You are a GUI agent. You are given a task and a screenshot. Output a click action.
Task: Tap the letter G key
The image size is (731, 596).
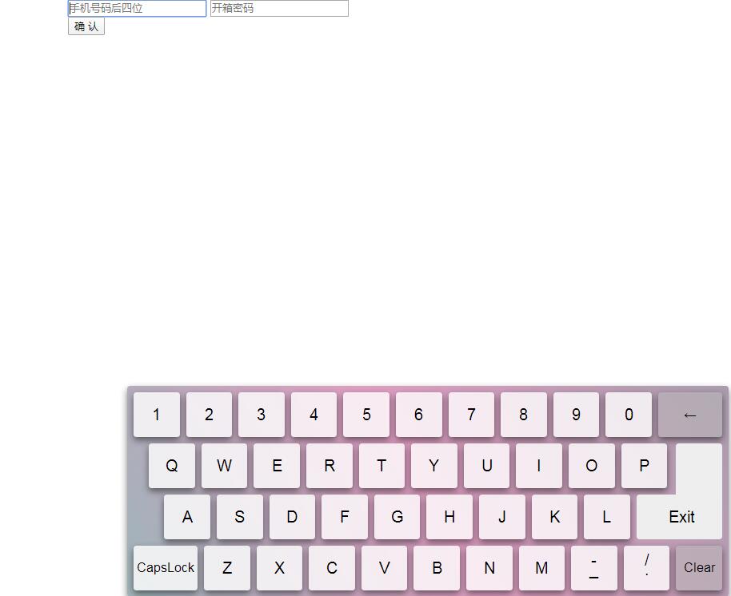pyautogui.click(x=397, y=517)
